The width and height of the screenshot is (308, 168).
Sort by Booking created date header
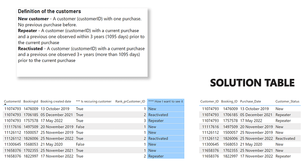click(x=56, y=101)
